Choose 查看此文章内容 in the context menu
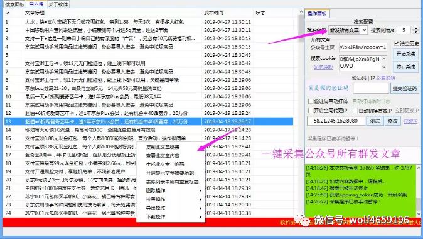423x239 pixels. click(x=163, y=155)
